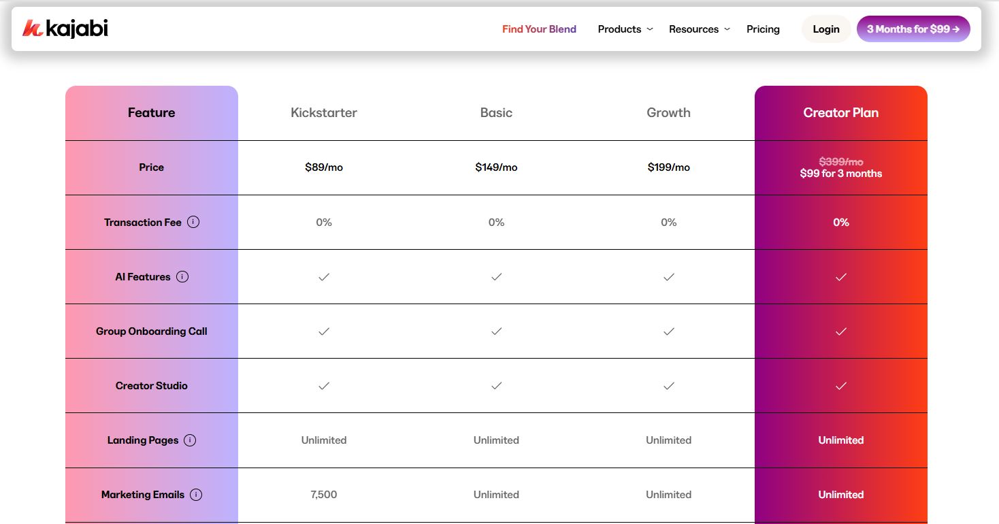This screenshot has height=524, width=999.
Task: Click Growth AI Features checkmark
Action: click(x=668, y=277)
